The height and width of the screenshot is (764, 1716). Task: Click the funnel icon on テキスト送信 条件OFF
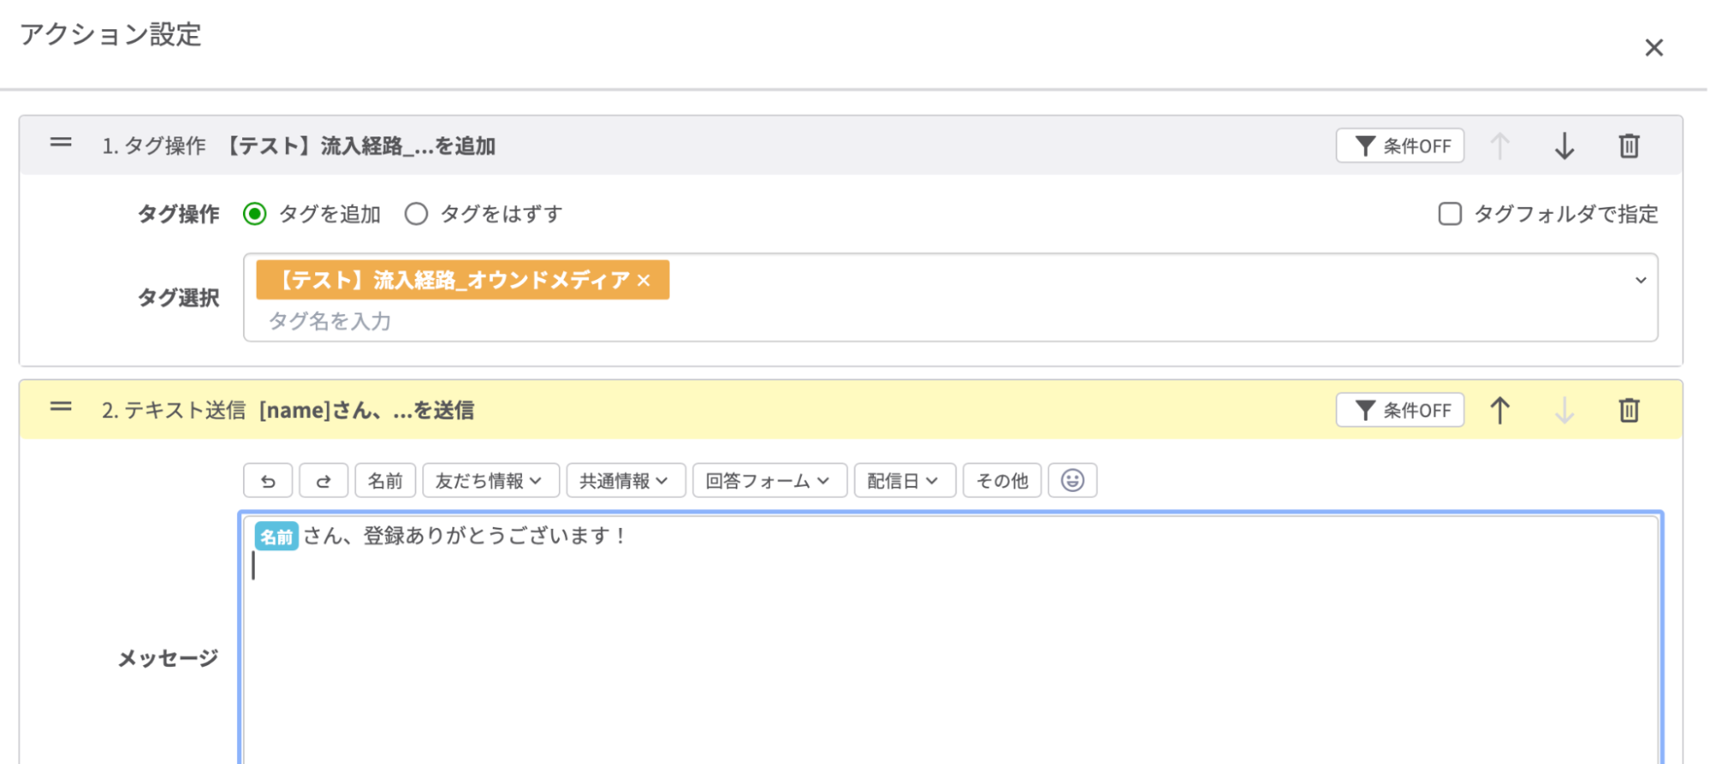click(x=1365, y=410)
